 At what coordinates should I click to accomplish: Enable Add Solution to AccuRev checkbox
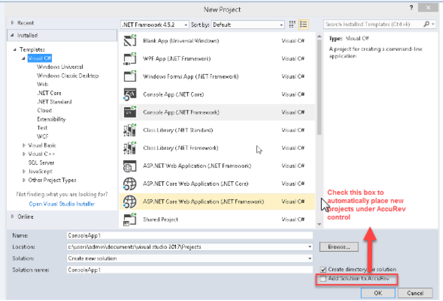click(x=323, y=279)
